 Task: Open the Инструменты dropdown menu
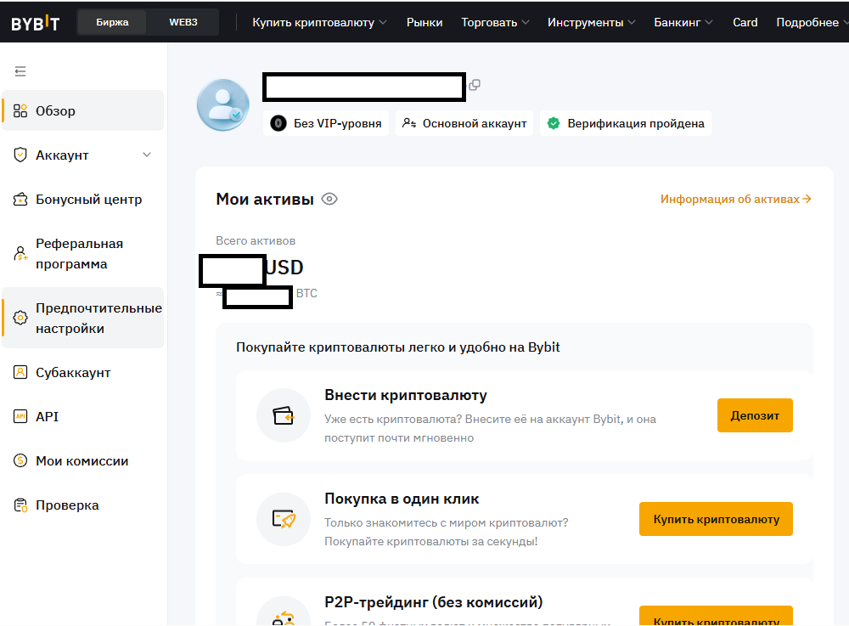pos(591,23)
